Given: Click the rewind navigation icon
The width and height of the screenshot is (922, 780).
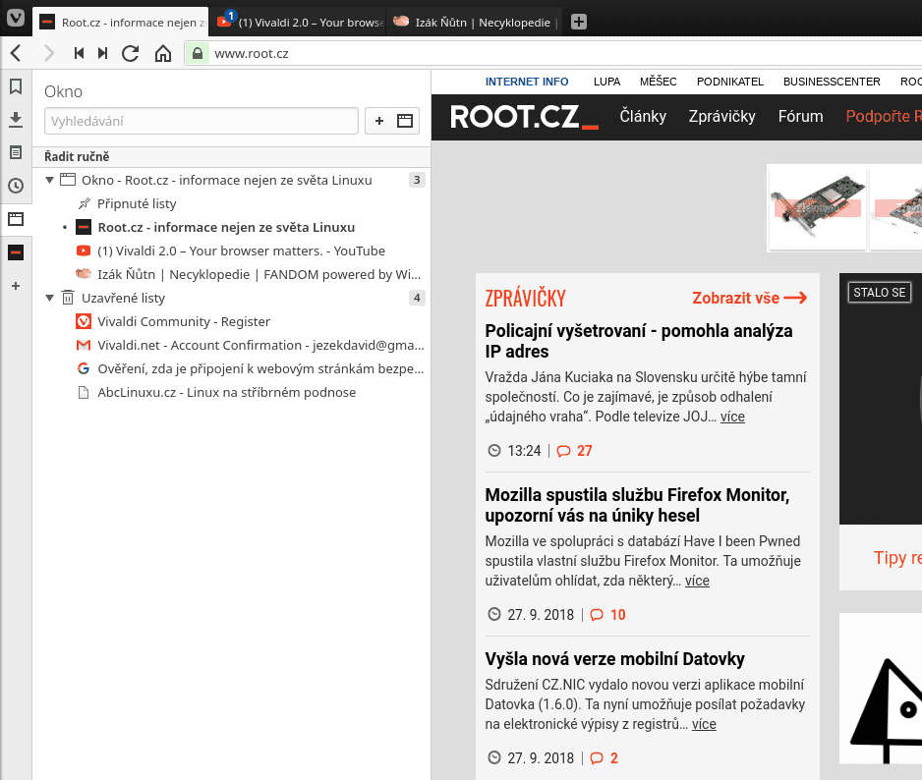Looking at the screenshot, I should click(x=78, y=53).
